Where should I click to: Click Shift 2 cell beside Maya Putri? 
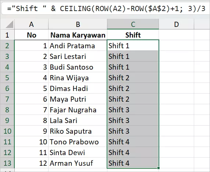[x=133, y=99]
